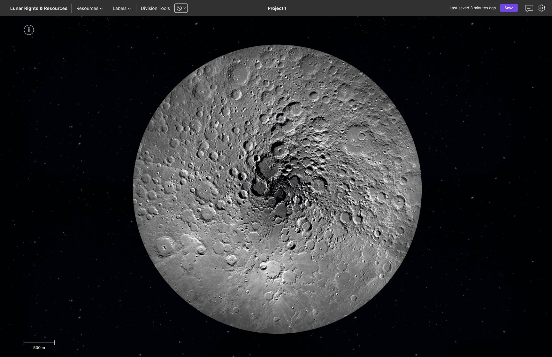Image resolution: width=552 pixels, height=357 pixels.
Task: Open the info panel icon
Action: 29,30
